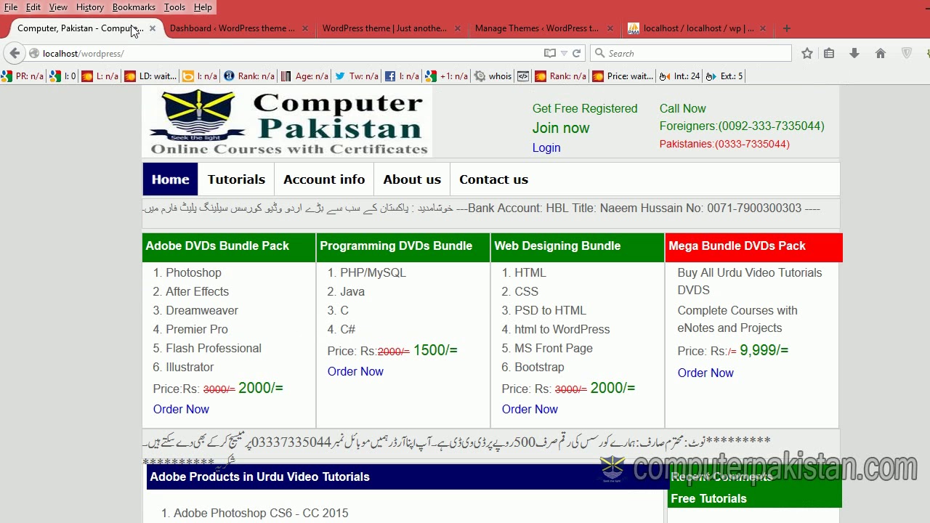930x523 pixels.
Task: Close the Computer, Pakistan tab
Action: coord(153,28)
